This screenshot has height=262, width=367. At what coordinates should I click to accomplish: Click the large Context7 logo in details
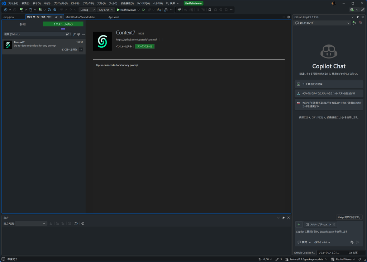coord(102,41)
